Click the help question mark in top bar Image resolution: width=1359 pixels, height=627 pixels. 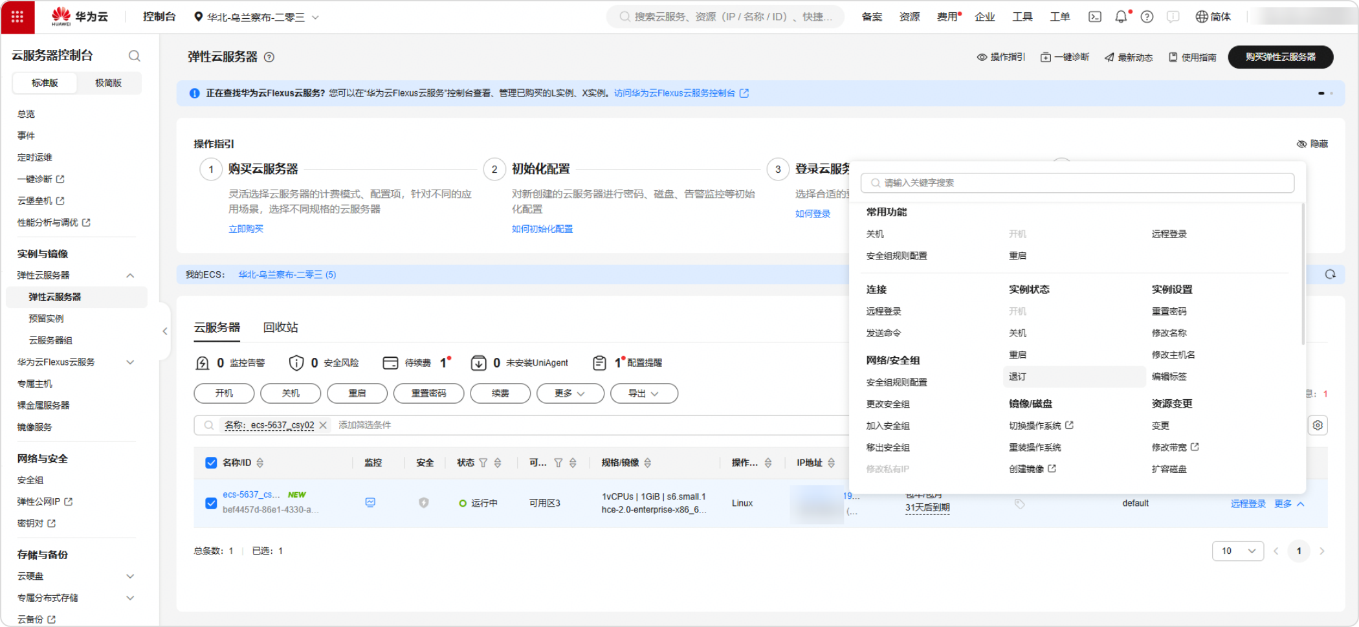[1147, 17]
